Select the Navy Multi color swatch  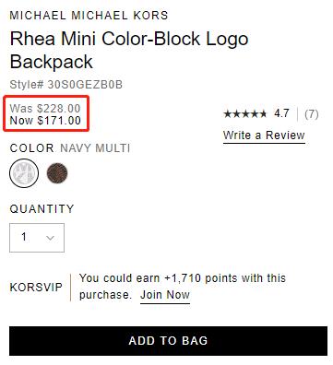[x=24, y=173]
